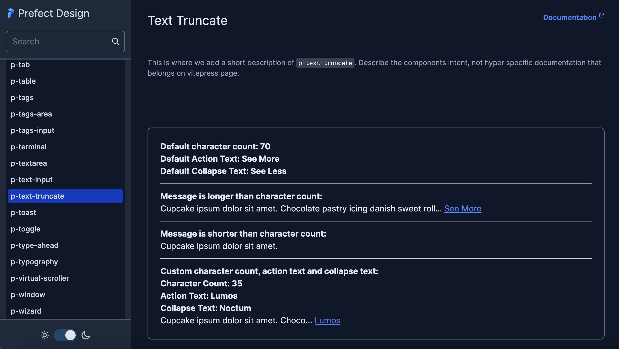Click the moon dark-mode icon
Screen dimensions: 619x349
86,335
